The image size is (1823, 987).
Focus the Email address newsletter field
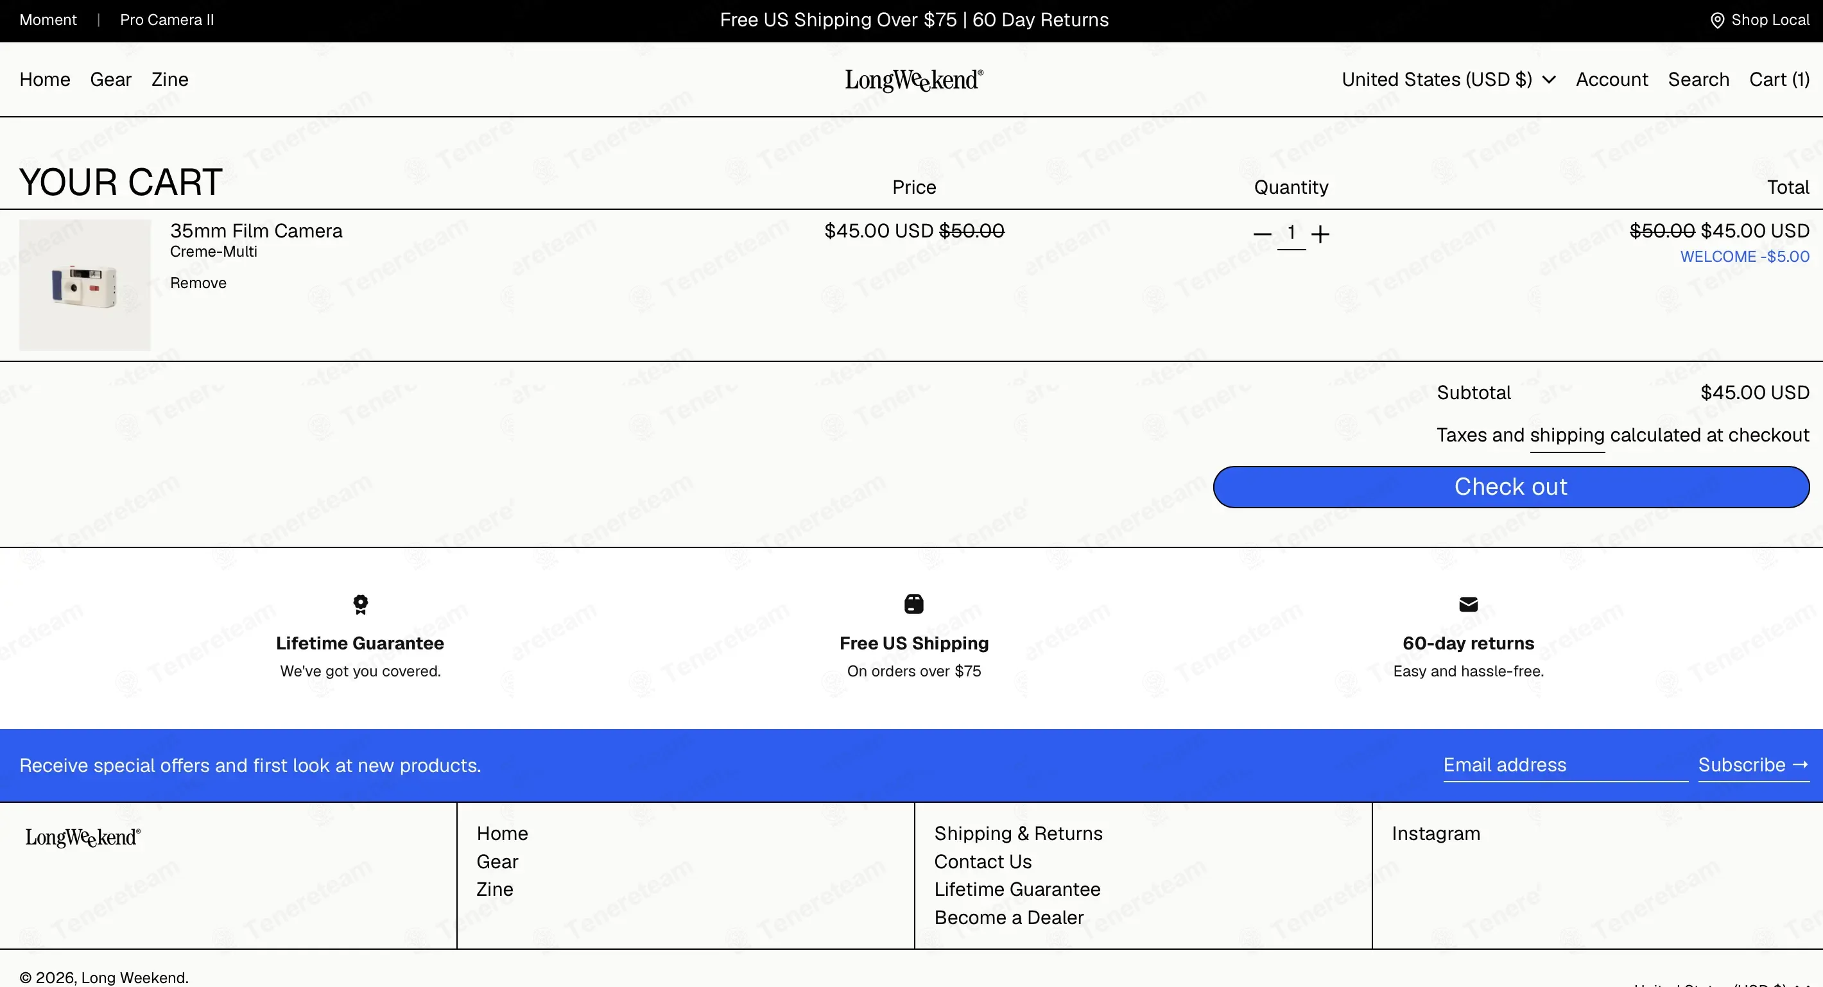click(1566, 765)
